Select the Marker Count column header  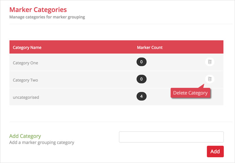150,48
